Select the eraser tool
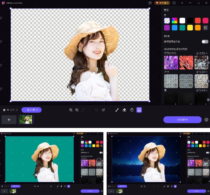Image resolution: width=210 pixels, height=195 pixels. pos(124,110)
